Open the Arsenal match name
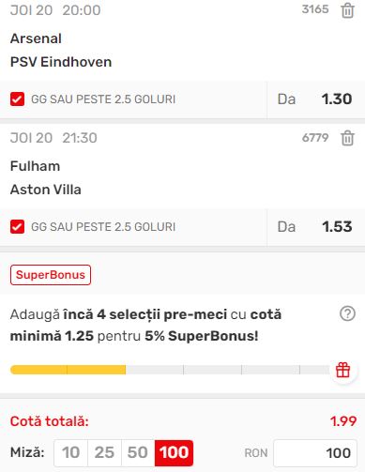The image size is (365, 472). (36, 38)
